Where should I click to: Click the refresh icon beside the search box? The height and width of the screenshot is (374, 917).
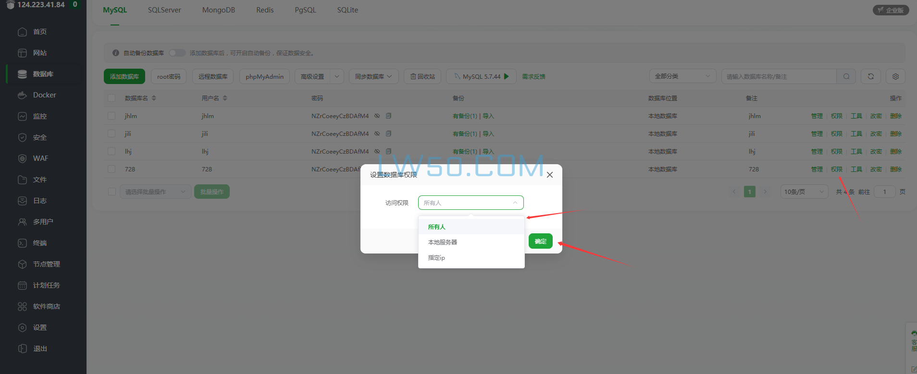[870, 76]
